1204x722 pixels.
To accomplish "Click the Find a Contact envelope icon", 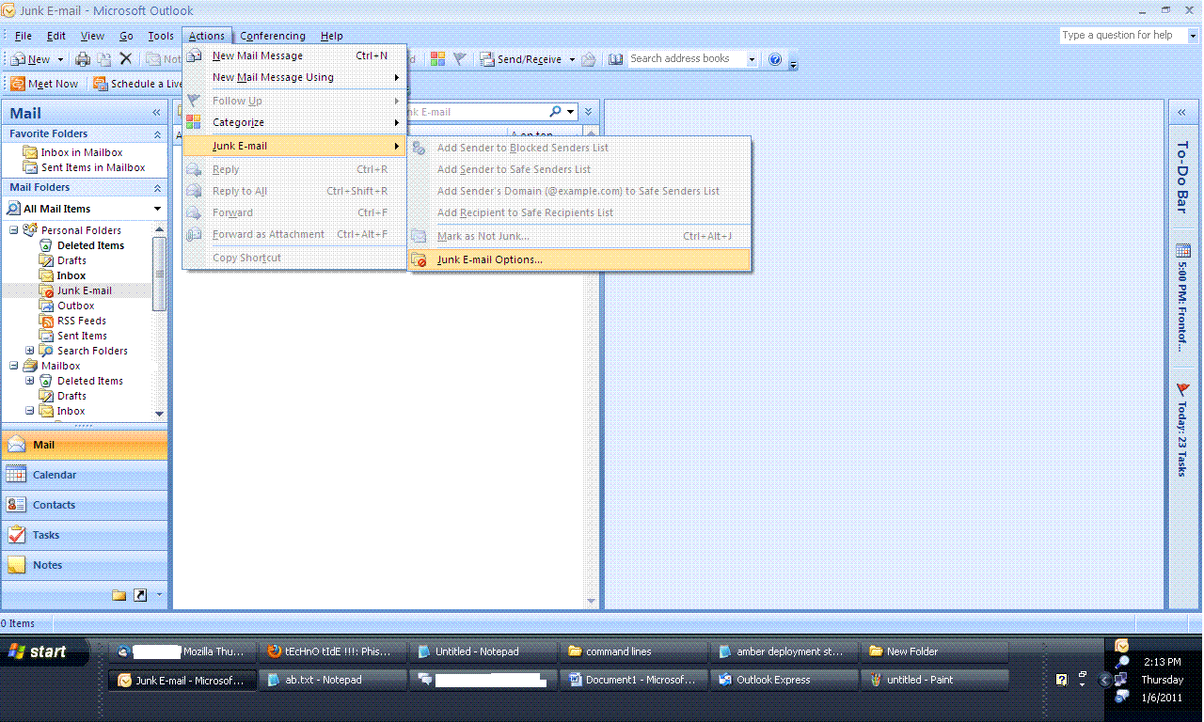I will (588, 59).
